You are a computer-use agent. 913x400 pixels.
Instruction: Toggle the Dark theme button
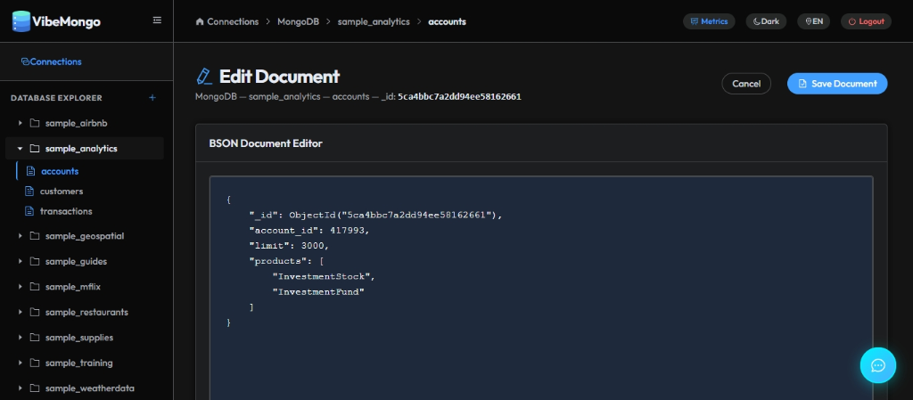pyautogui.click(x=766, y=21)
